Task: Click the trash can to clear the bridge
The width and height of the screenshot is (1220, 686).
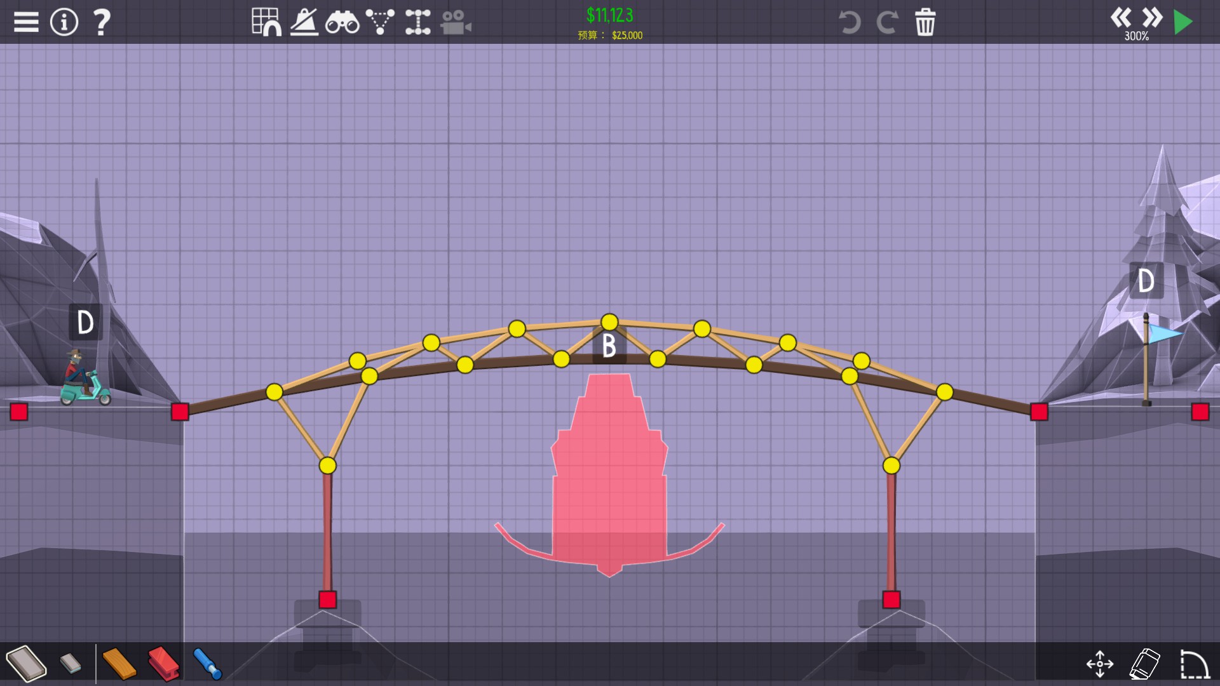Action: pos(925,23)
